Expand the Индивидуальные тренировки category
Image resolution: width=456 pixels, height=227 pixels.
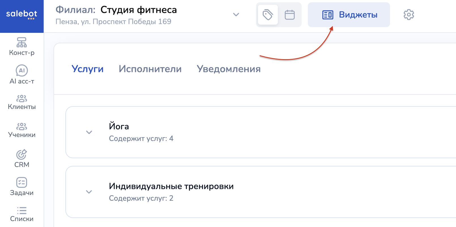(x=89, y=192)
